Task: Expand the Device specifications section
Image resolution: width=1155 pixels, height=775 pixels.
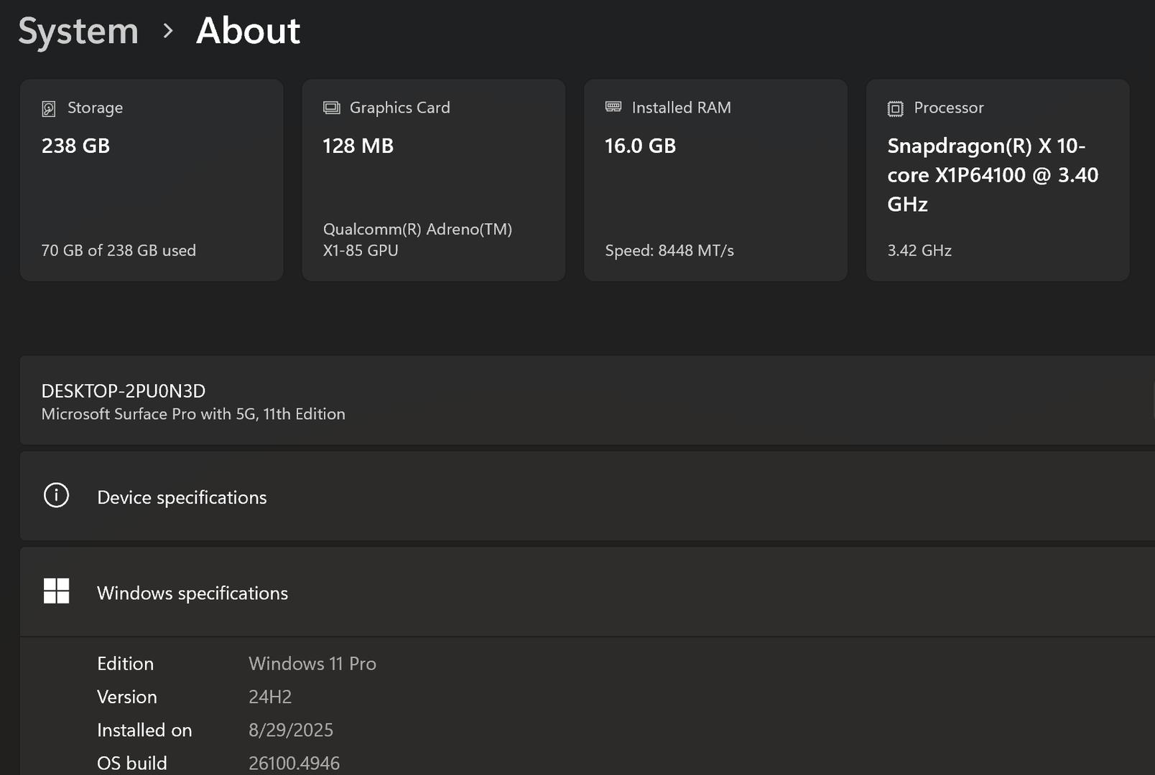Action: pyautogui.click(x=588, y=496)
